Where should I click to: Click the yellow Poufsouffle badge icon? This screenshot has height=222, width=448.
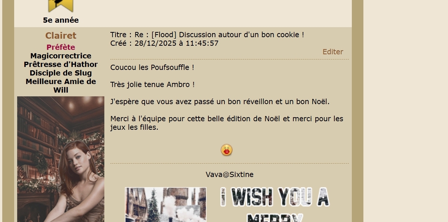click(x=61, y=6)
